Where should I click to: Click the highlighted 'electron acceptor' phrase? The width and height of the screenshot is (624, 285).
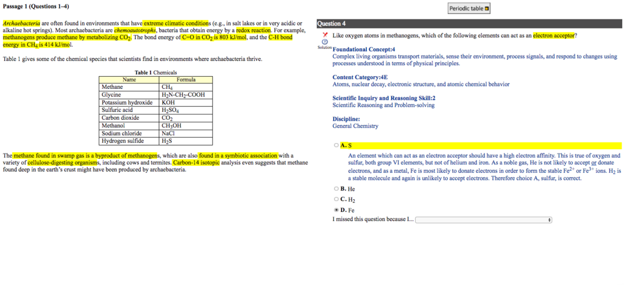click(x=553, y=35)
